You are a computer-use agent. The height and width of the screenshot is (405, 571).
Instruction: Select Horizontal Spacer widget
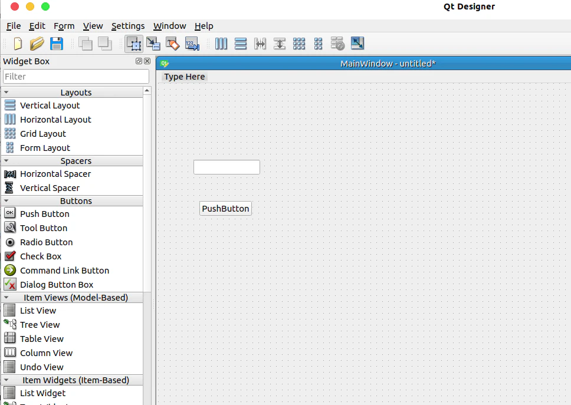click(72, 174)
